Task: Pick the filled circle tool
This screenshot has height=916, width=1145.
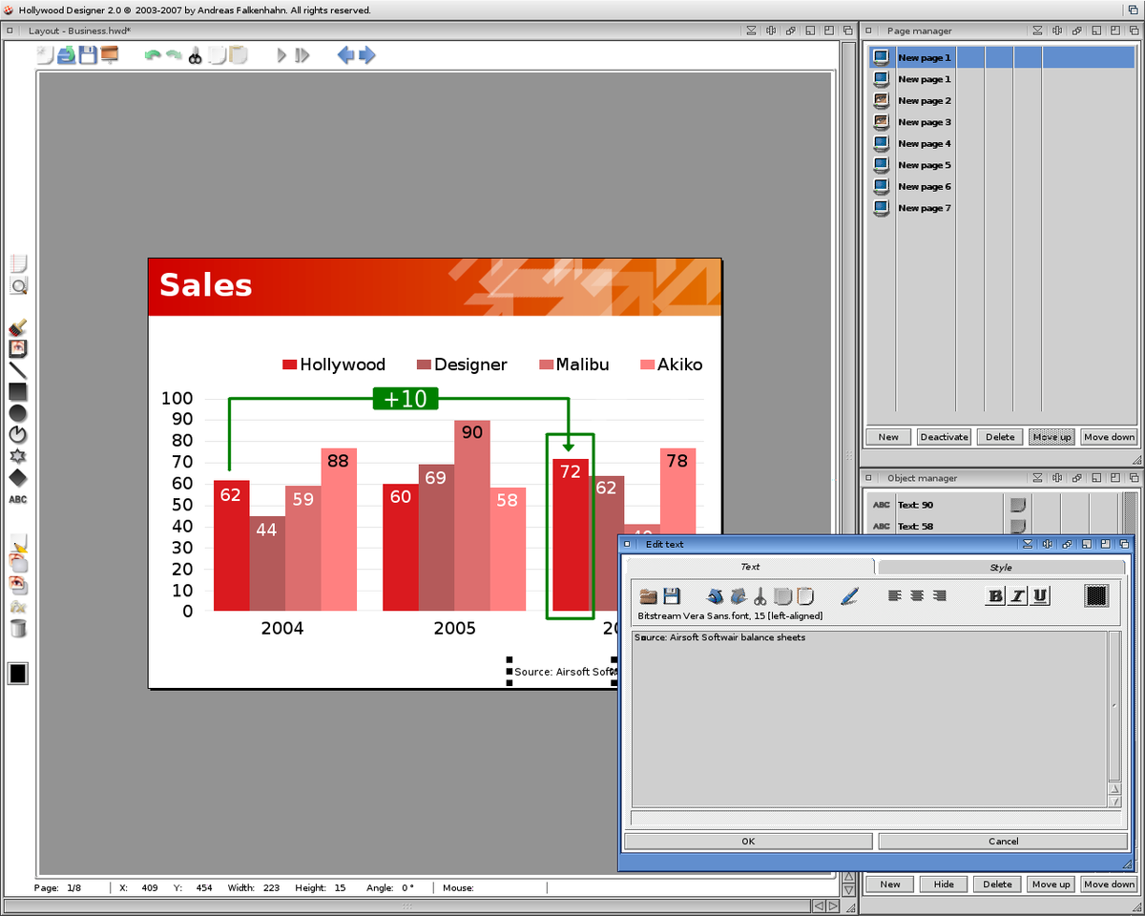Action: point(18,413)
